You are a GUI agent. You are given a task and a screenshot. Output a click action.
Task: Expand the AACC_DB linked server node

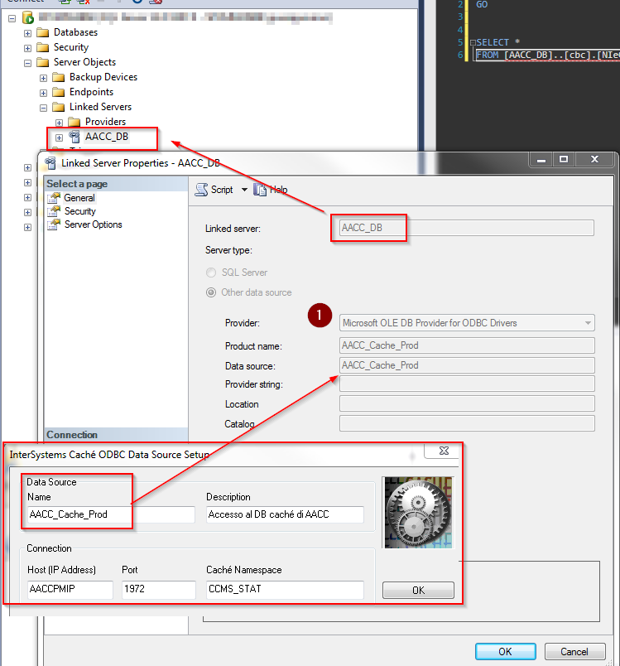tap(59, 138)
